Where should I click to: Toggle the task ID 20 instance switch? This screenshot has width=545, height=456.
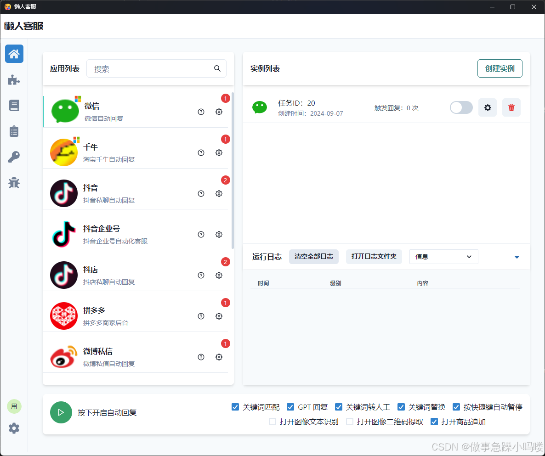[x=461, y=107]
